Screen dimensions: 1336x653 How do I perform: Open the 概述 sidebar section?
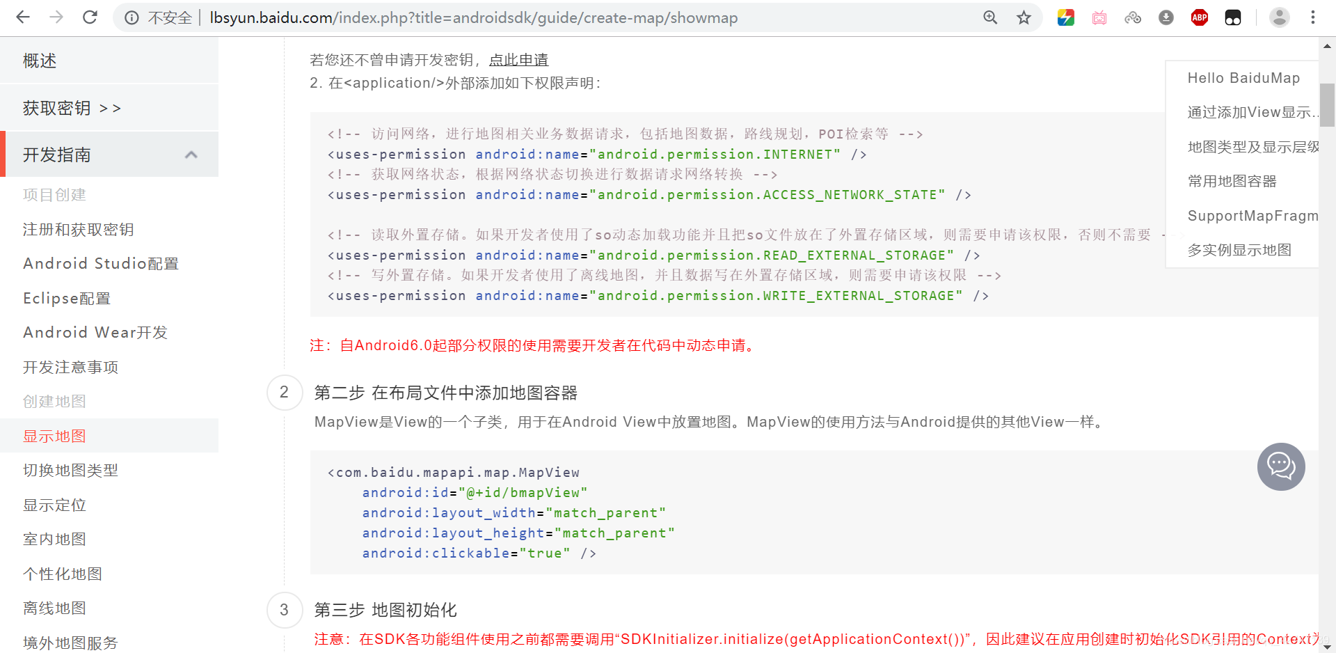109,61
